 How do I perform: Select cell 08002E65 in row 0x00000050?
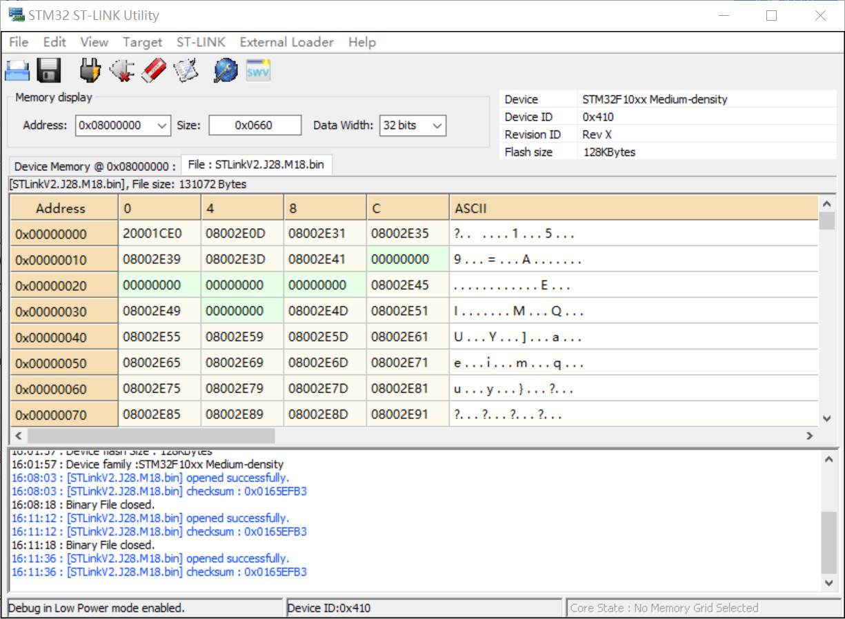160,363
